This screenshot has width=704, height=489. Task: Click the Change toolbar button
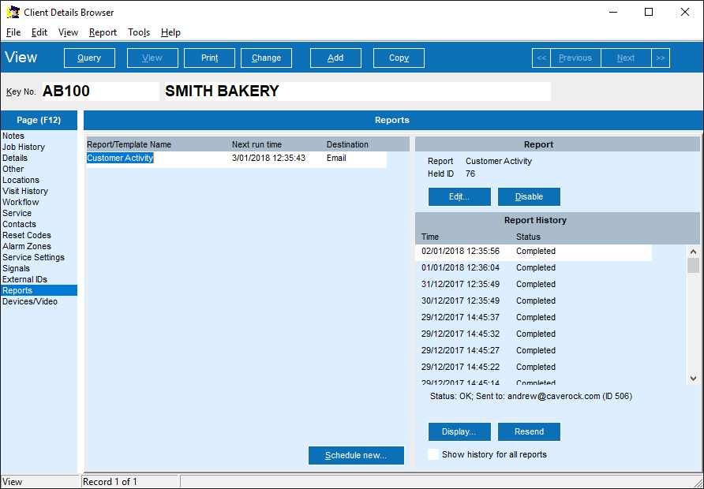click(x=266, y=58)
